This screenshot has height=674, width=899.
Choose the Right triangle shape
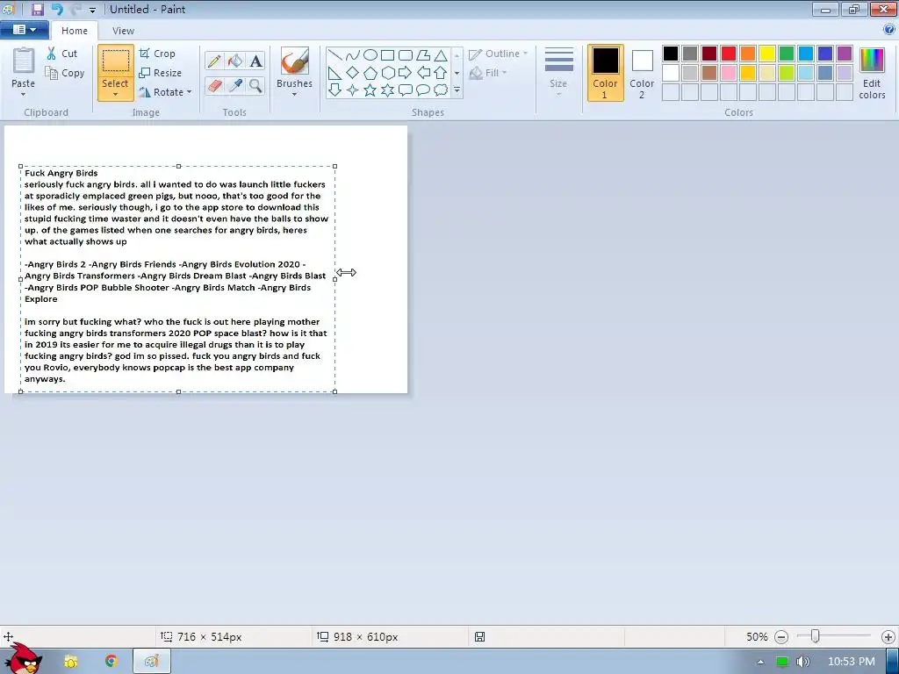[335, 73]
